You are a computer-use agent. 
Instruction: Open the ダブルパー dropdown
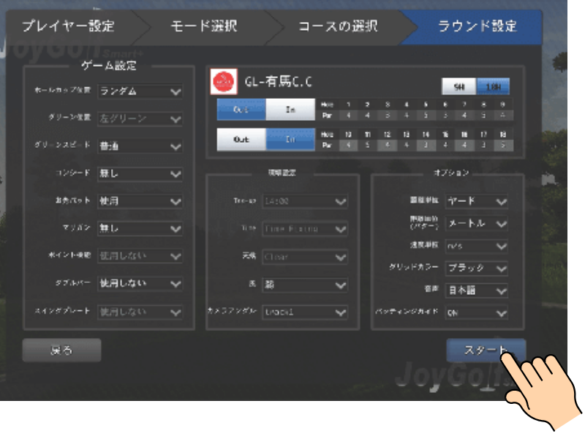140,284
